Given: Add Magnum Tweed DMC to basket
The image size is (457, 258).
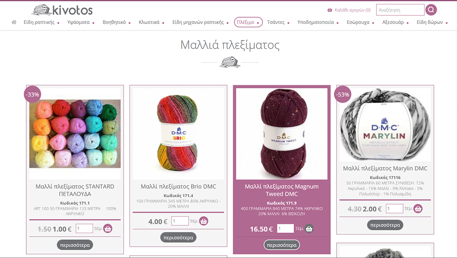Looking at the screenshot, I should pos(309,229).
